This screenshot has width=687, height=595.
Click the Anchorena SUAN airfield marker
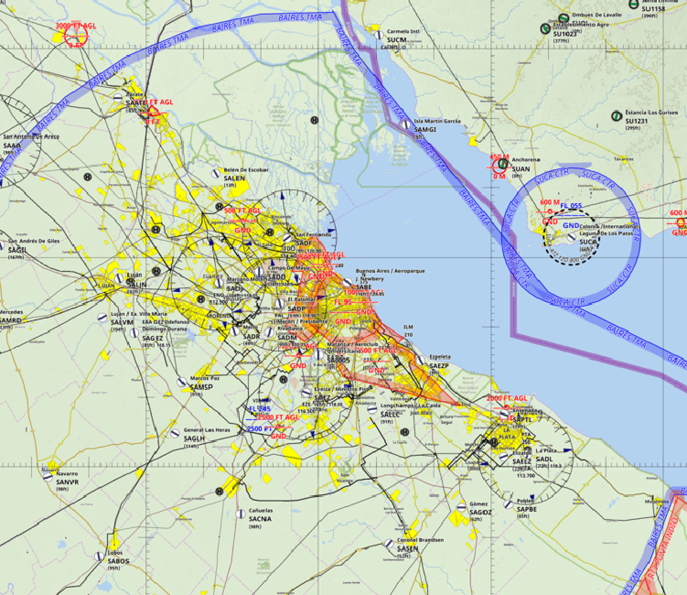pos(503,163)
